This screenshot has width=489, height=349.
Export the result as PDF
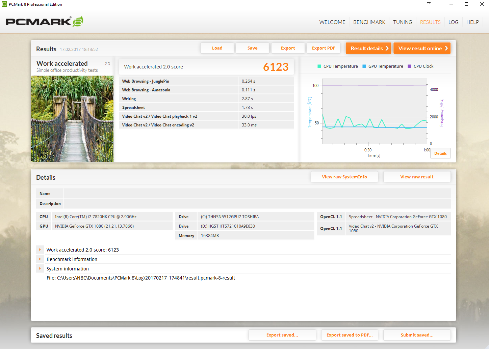point(324,48)
